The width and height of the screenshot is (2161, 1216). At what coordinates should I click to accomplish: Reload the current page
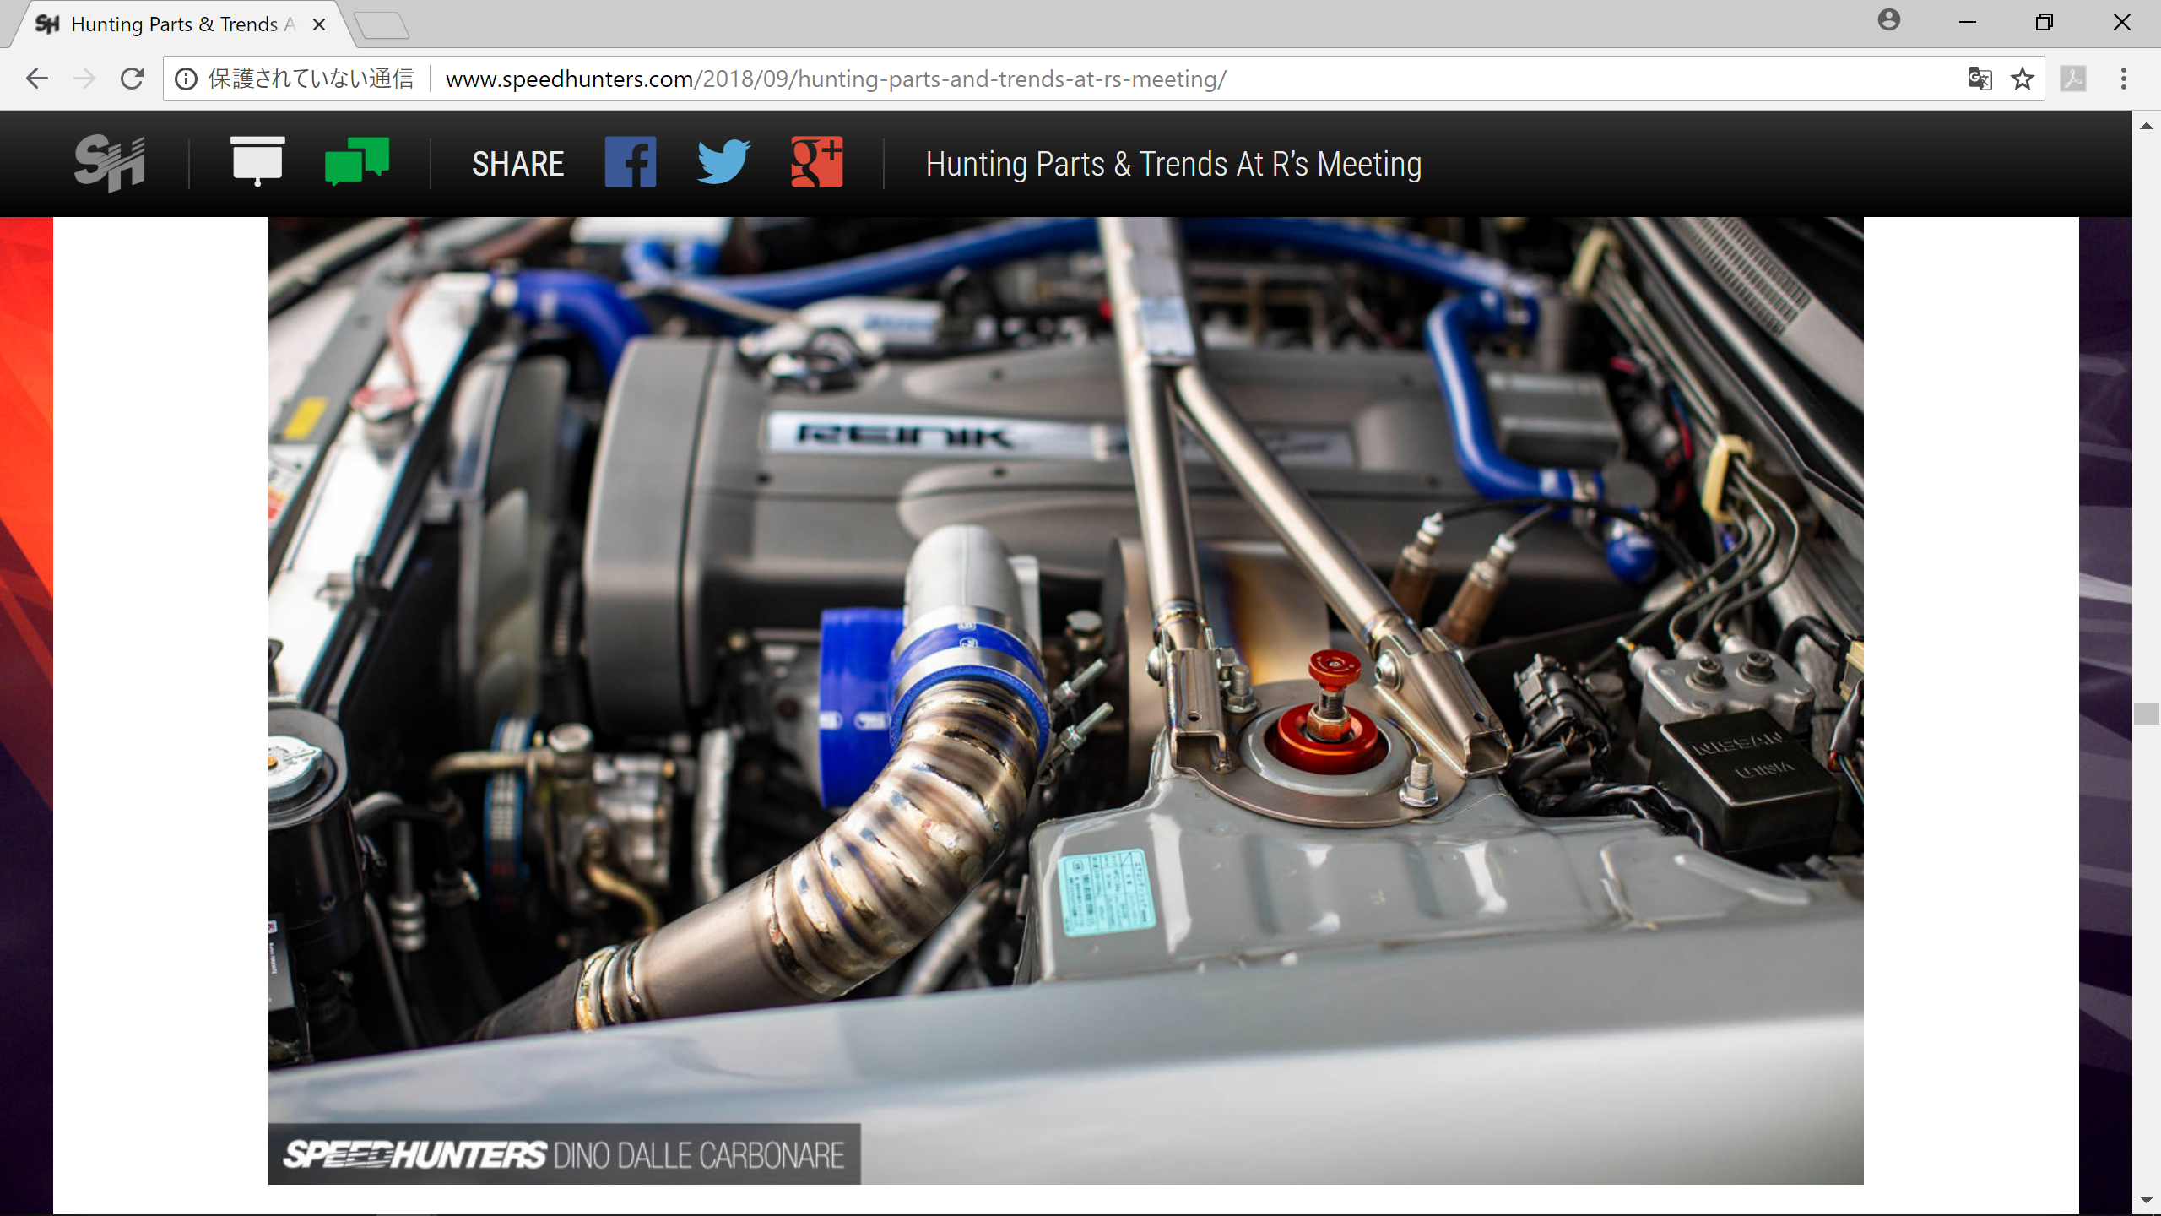[133, 79]
